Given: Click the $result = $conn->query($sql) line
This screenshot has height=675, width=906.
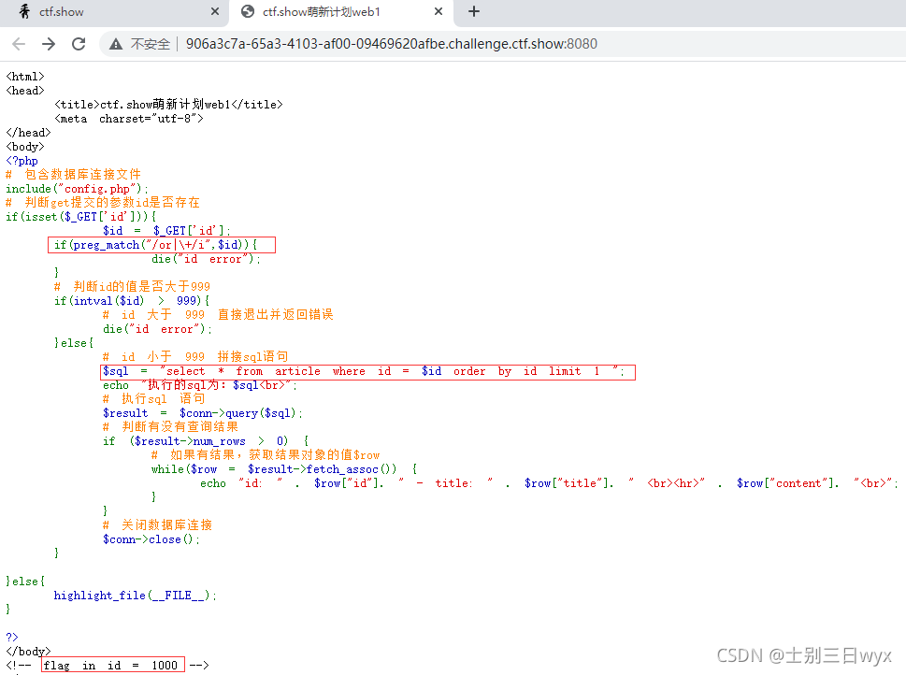Looking at the screenshot, I should 203,413.
